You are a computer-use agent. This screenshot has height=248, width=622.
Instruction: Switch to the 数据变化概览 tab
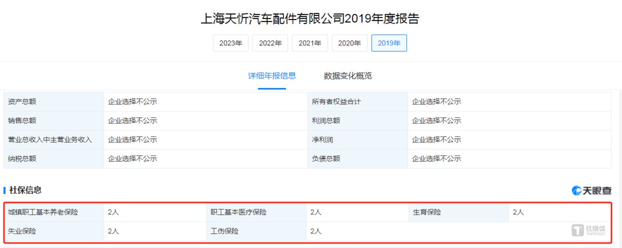(348, 76)
